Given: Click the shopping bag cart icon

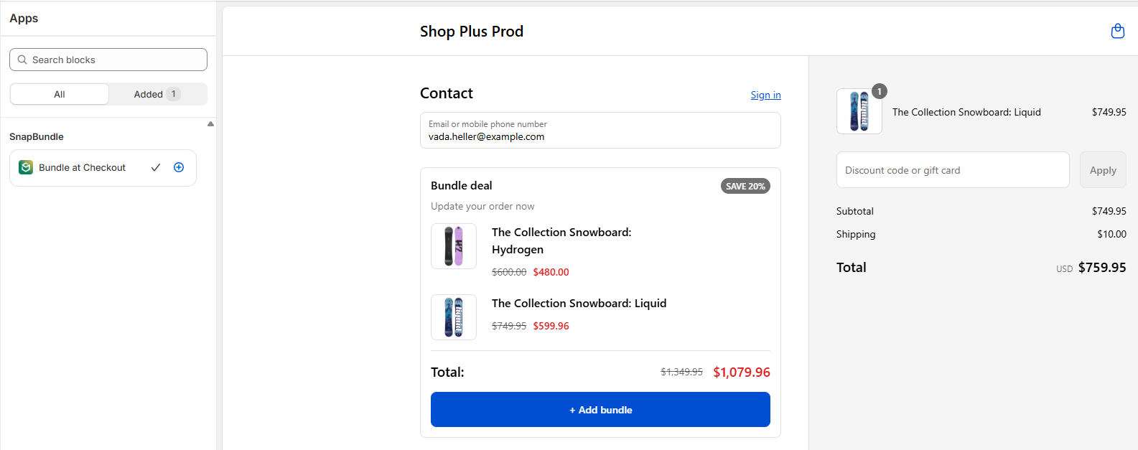Looking at the screenshot, I should pyautogui.click(x=1117, y=31).
